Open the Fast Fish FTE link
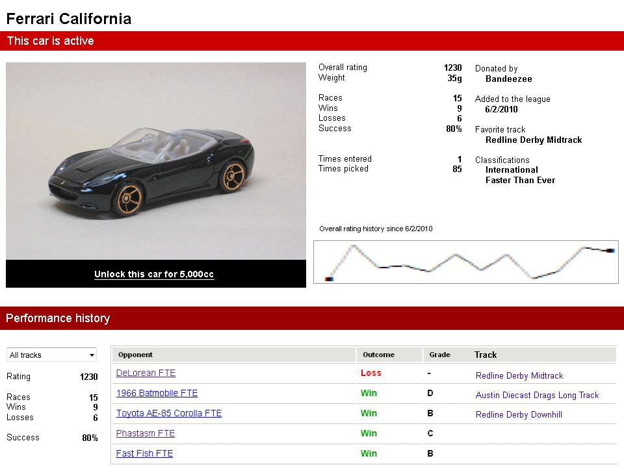This screenshot has height=465, width=624. pos(144,453)
